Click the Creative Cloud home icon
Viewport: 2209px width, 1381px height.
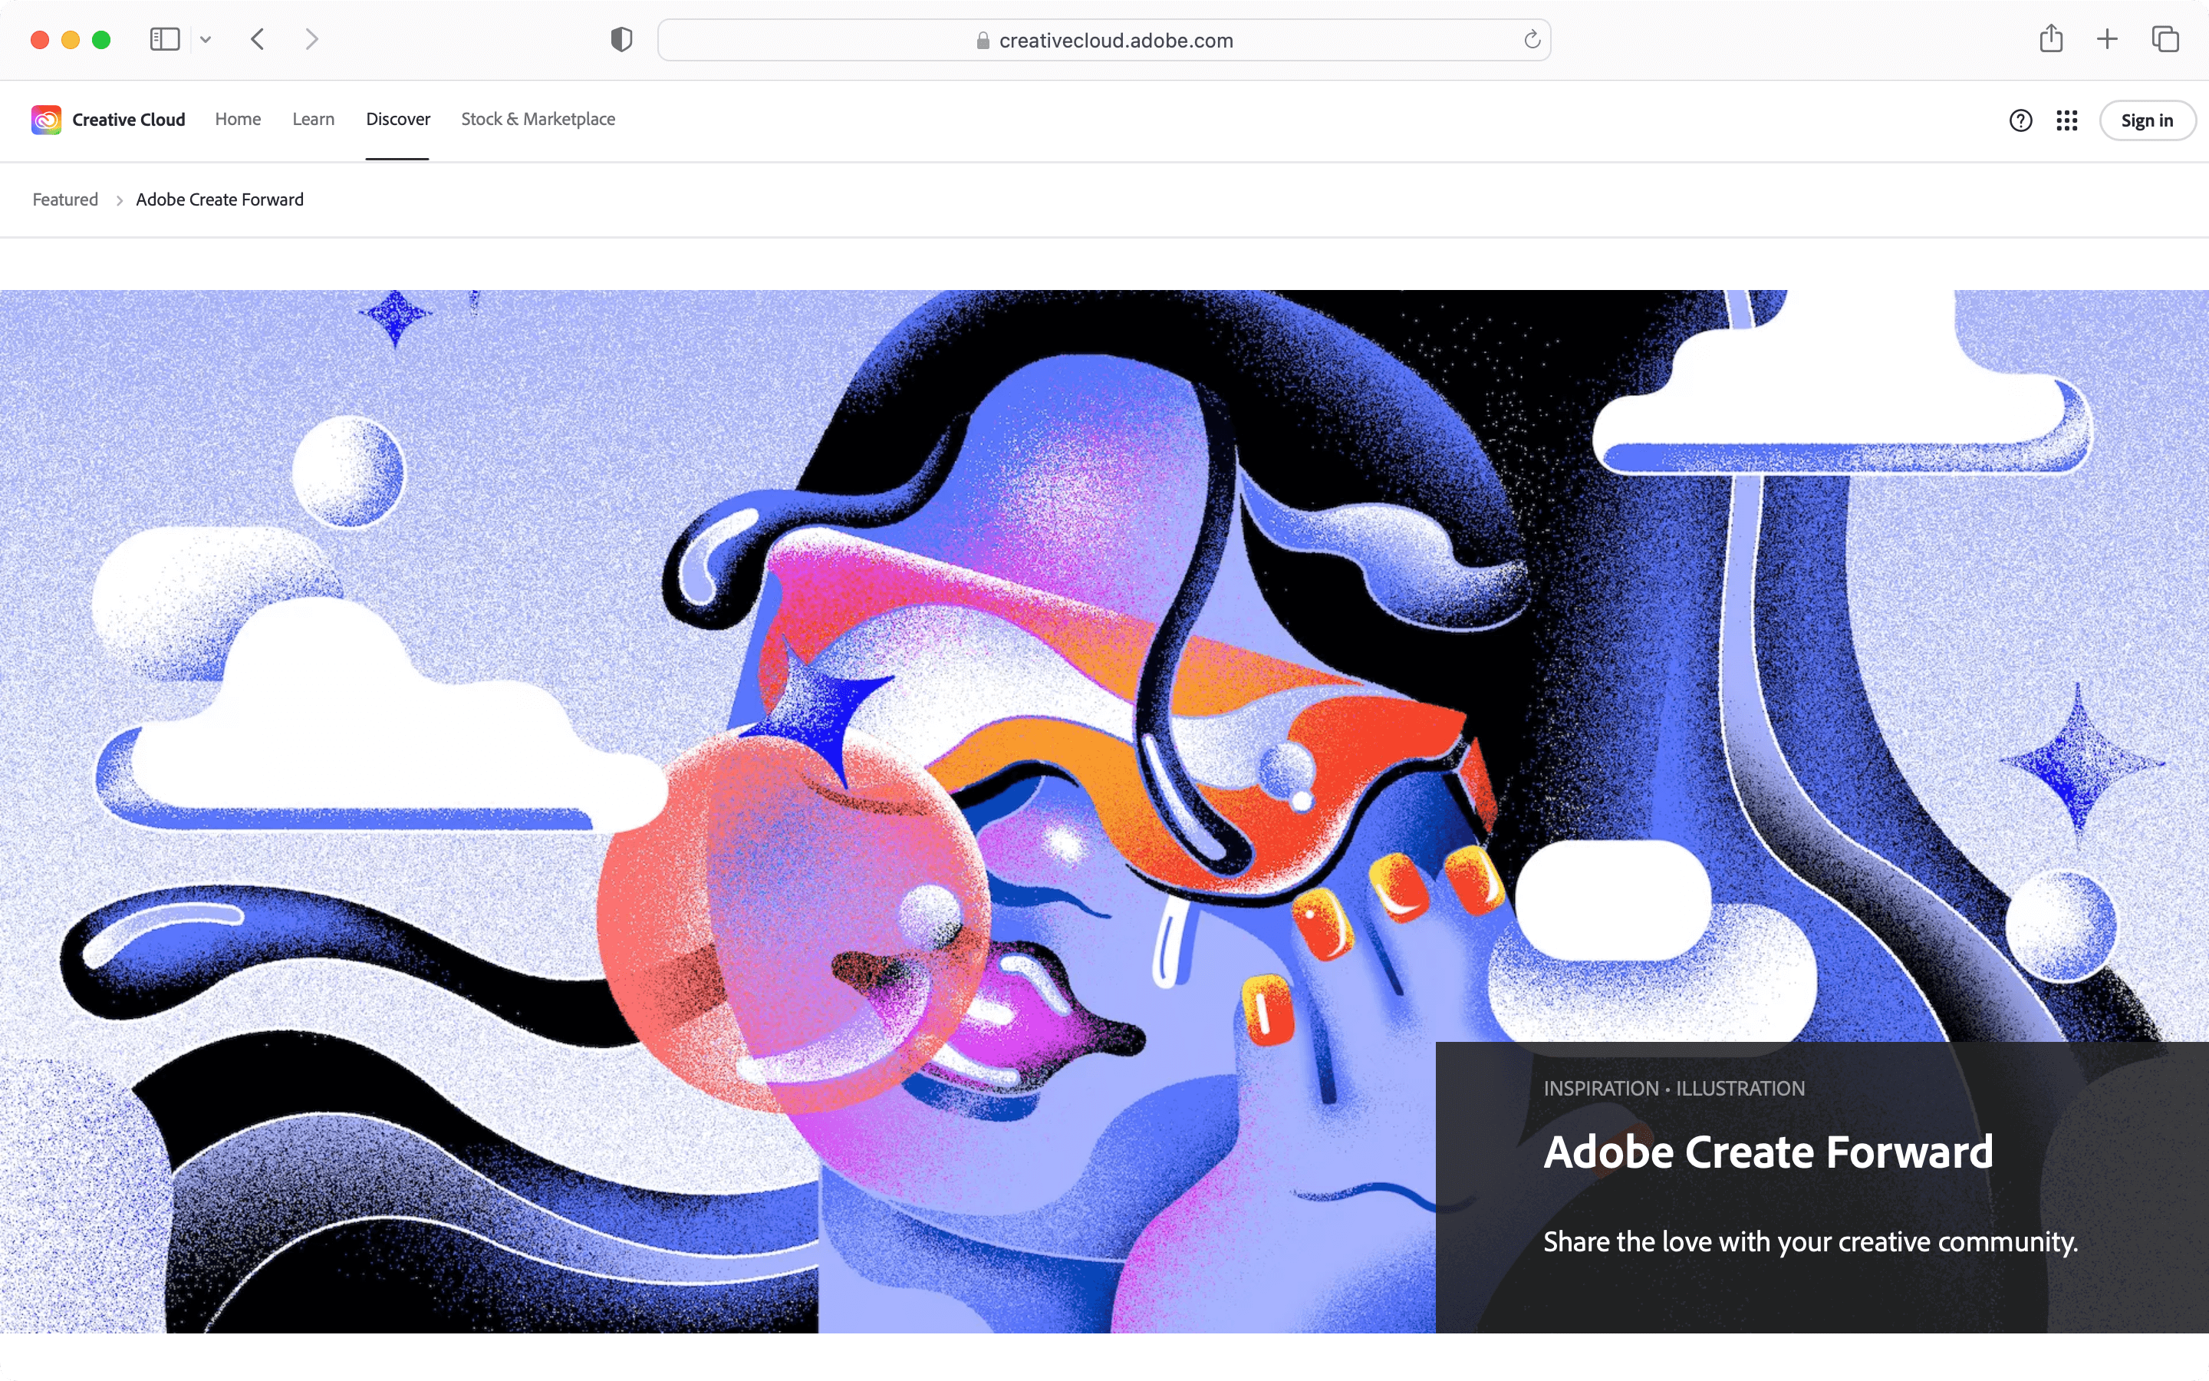(x=44, y=117)
